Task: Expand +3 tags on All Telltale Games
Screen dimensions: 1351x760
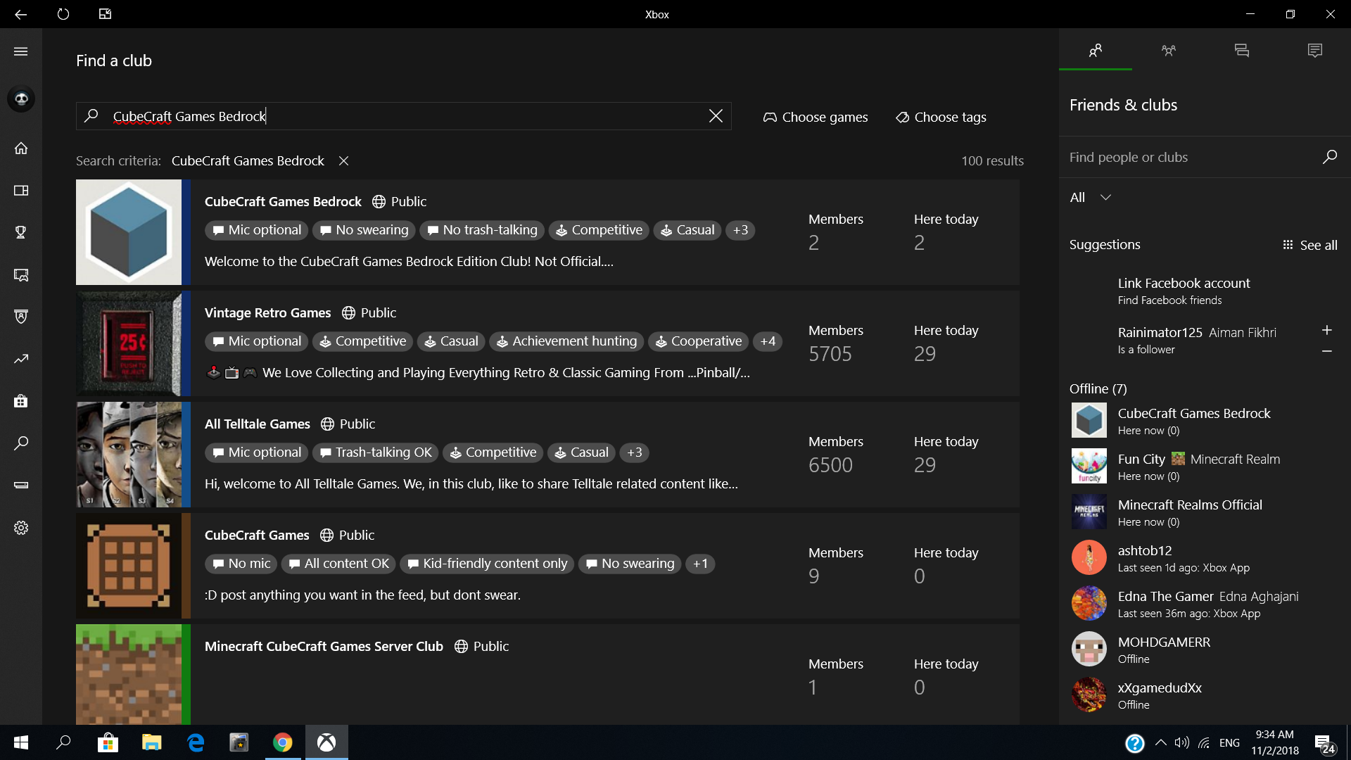Action: click(634, 452)
